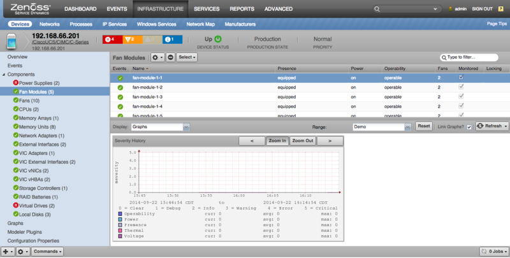Open the ADVANCED menu
The width and height of the screenshot is (510, 258).
279,9
